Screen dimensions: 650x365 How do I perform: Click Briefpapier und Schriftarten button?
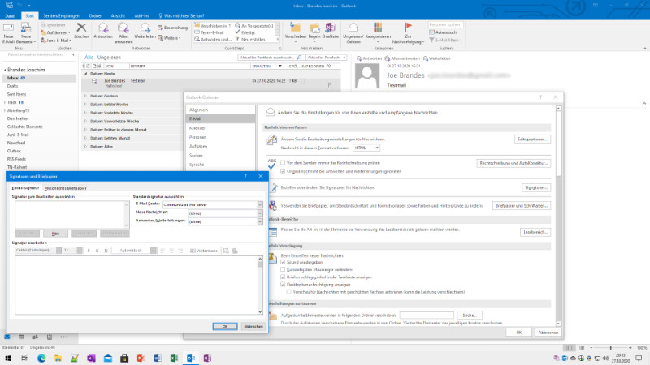522,206
